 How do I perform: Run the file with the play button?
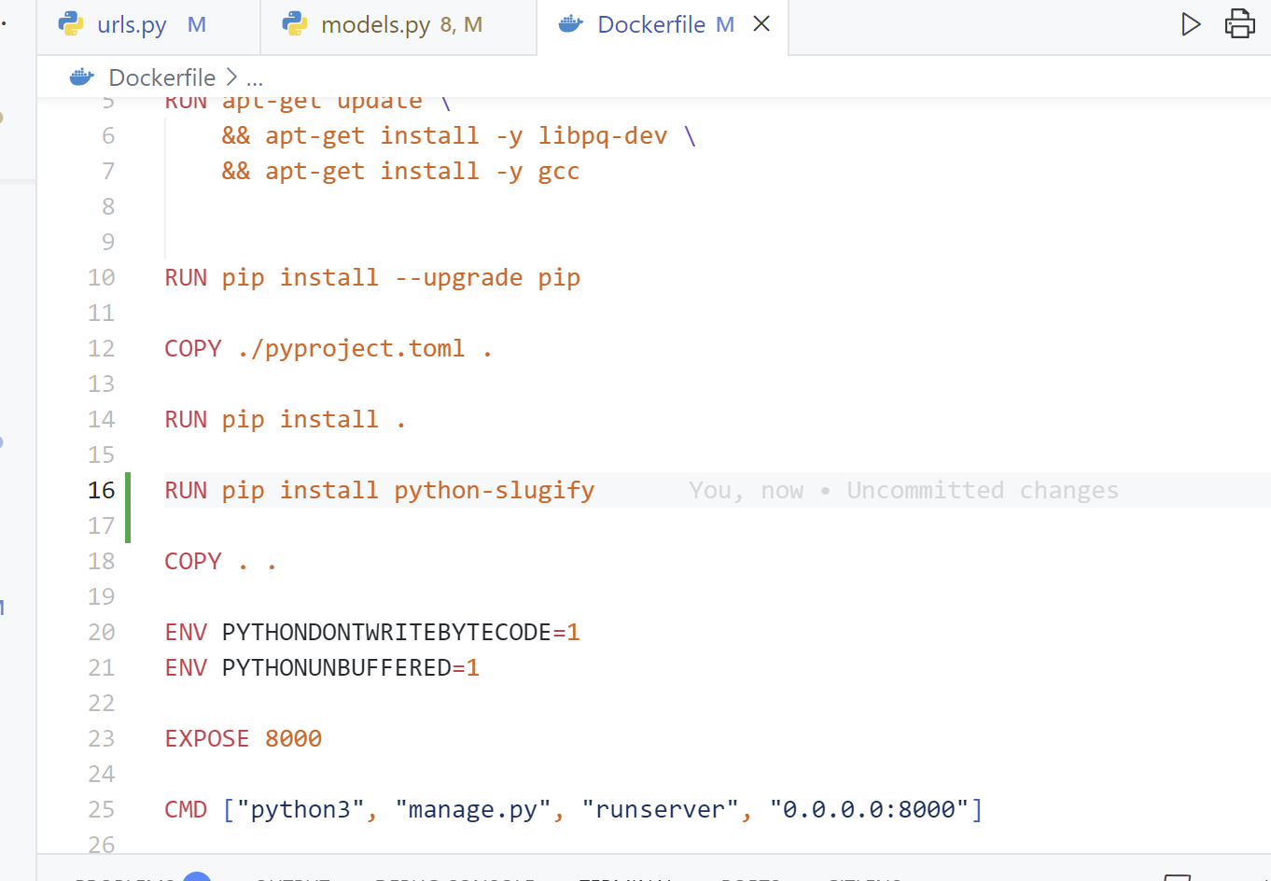coord(1190,24)
